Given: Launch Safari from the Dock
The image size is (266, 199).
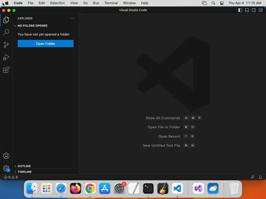Looking at the screenshot, I should [61, 188].
